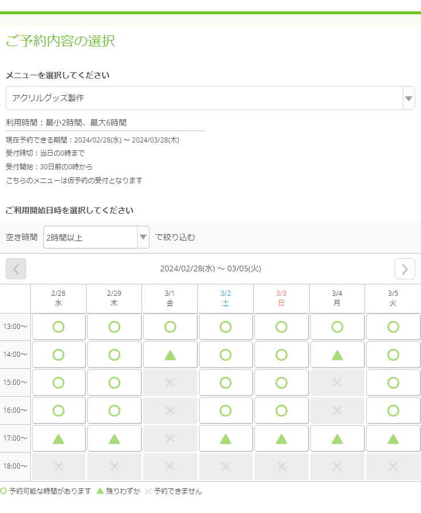This screenshot has height=513, width=421.
Task: Click unavailable 15:00 slot on 3/1 Friday
Action: pyautogui.click(x=170, y=382)
